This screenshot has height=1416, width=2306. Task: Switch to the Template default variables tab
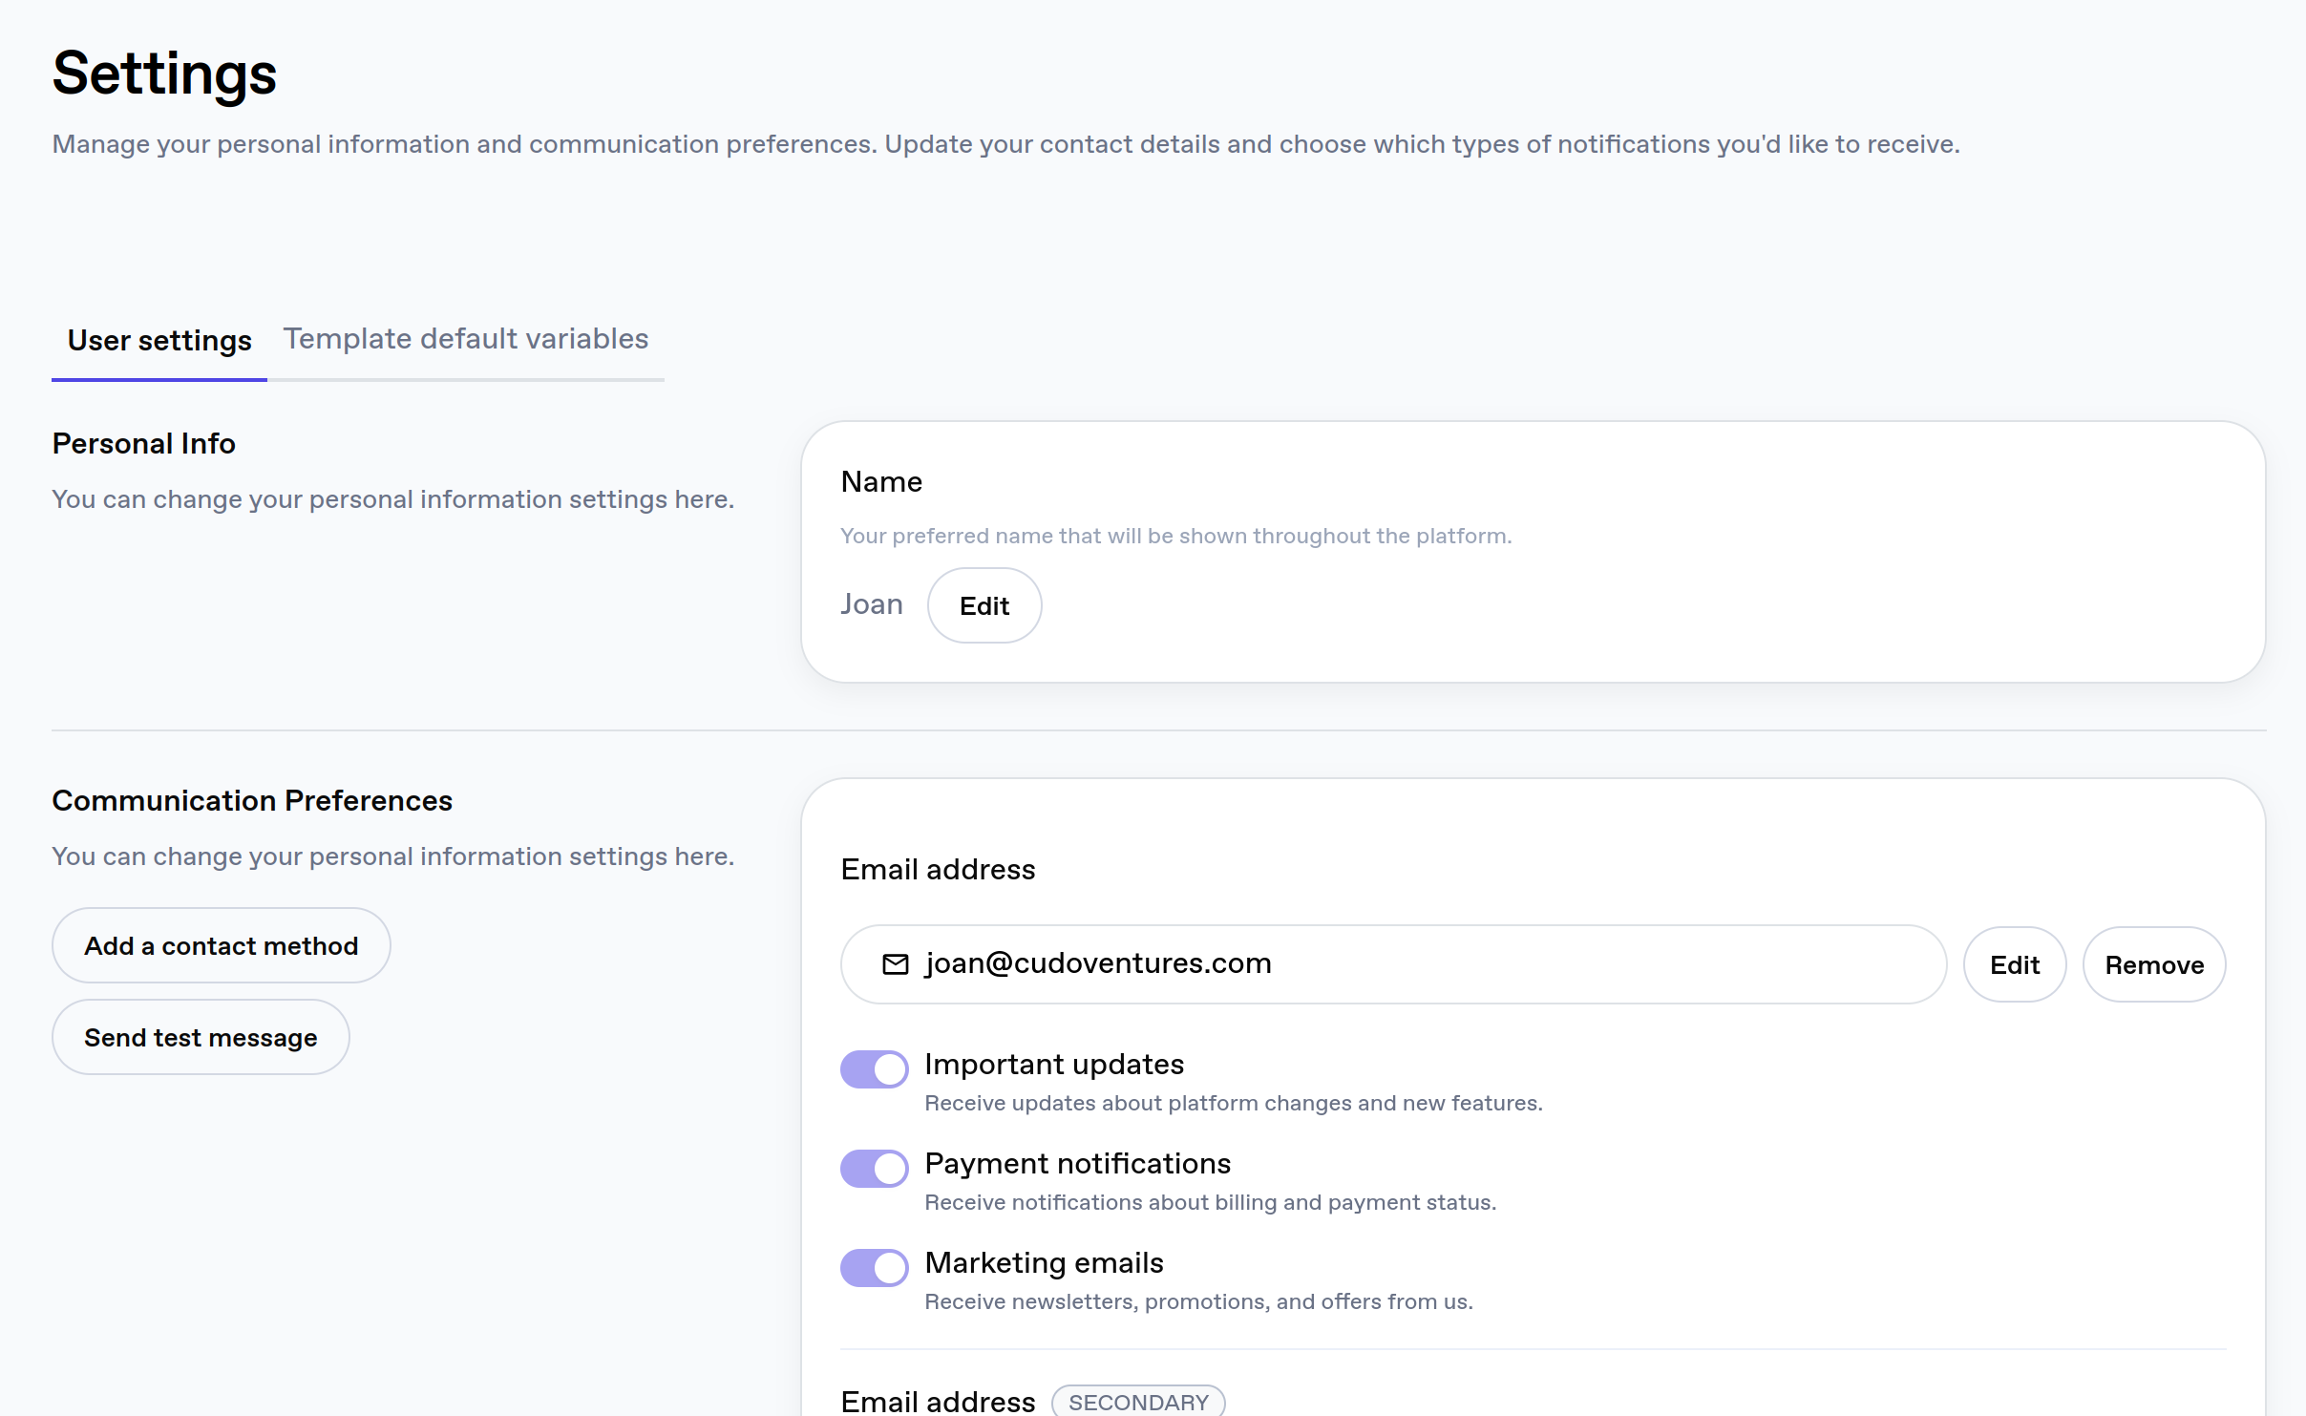pos(465,339)
